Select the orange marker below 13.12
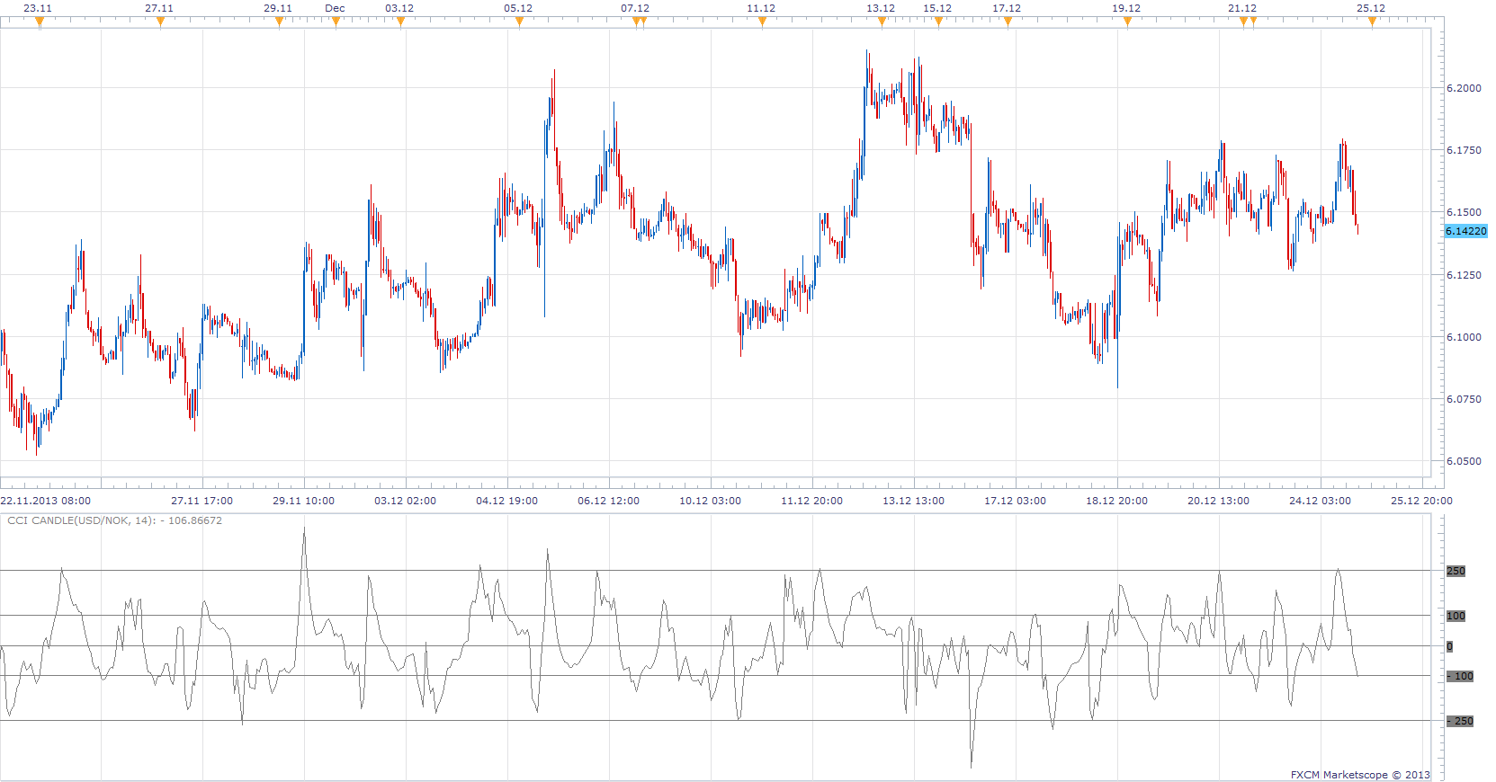Viewport: 1496px width, 782px height. coord(882,22)
